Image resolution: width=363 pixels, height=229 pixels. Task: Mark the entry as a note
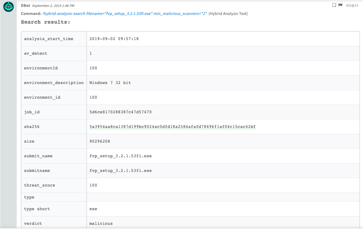(334, 5)
